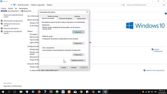
Task: Switch to the Nombre de equipo tab
Action: click(x=53, y=16)
